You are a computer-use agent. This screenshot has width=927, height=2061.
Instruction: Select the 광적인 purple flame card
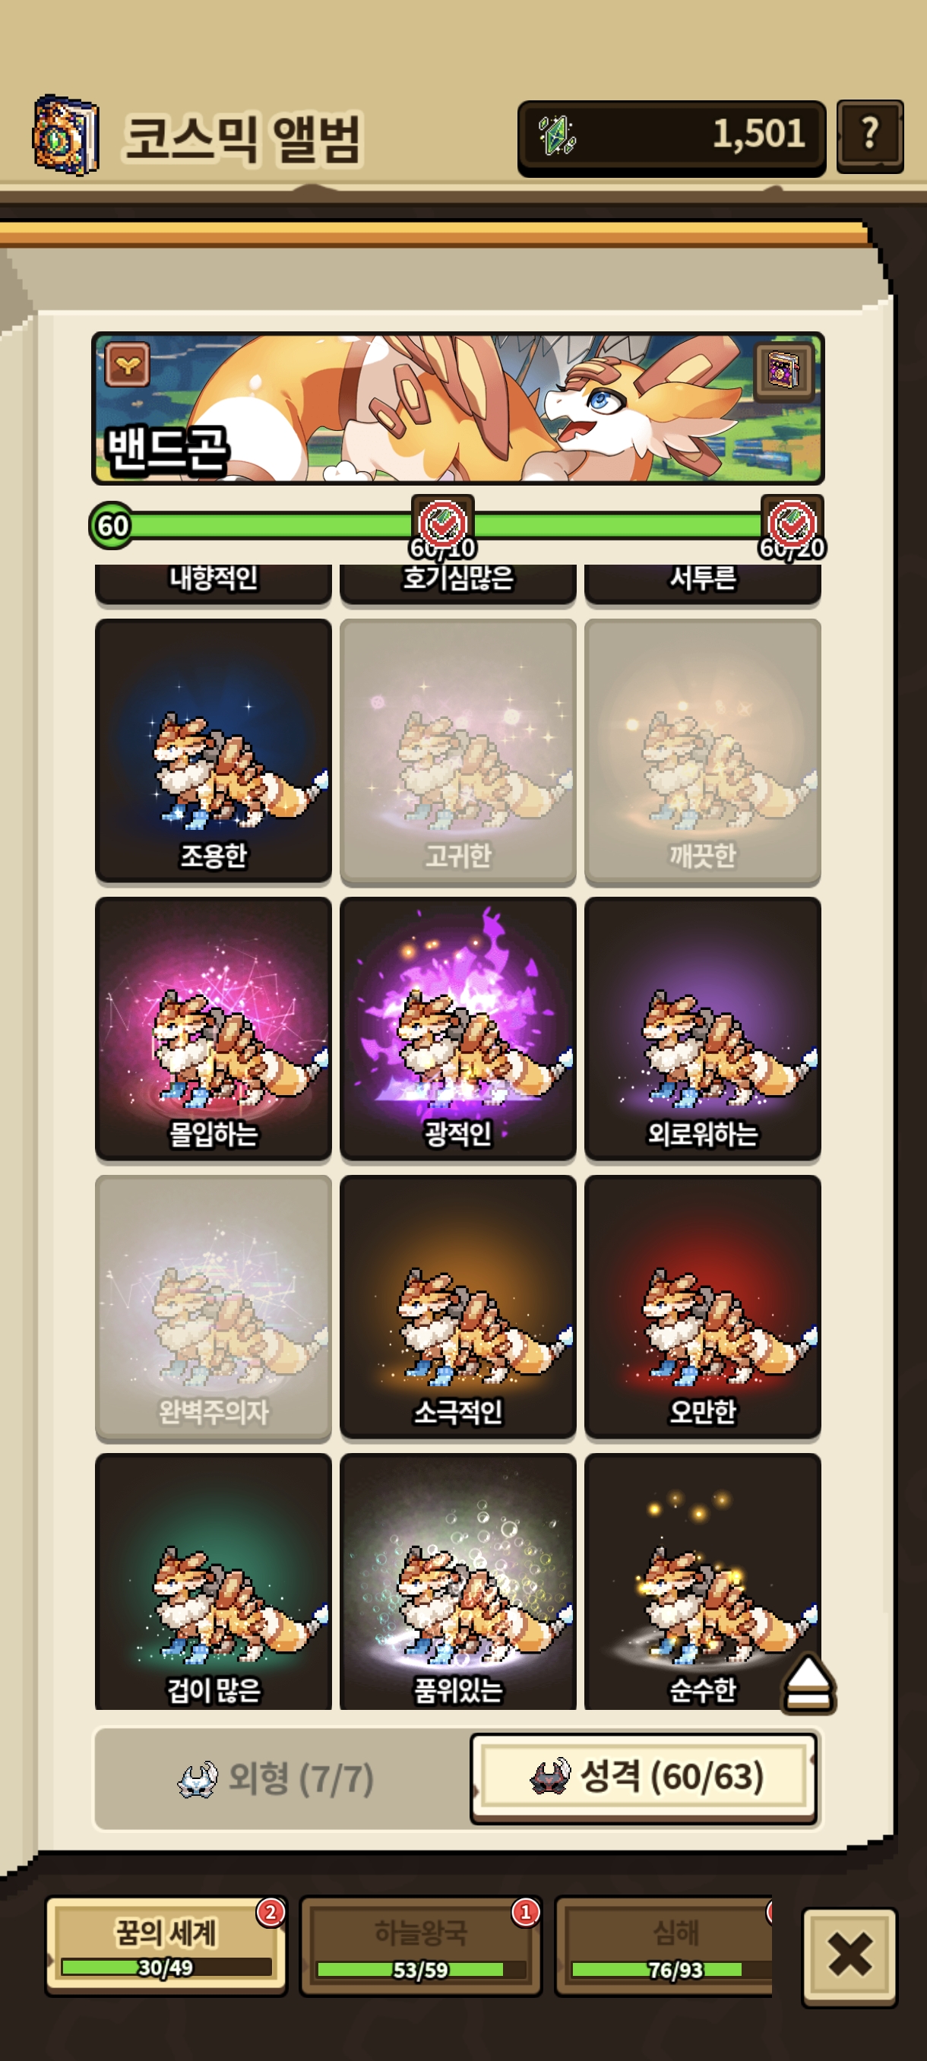458,1029
